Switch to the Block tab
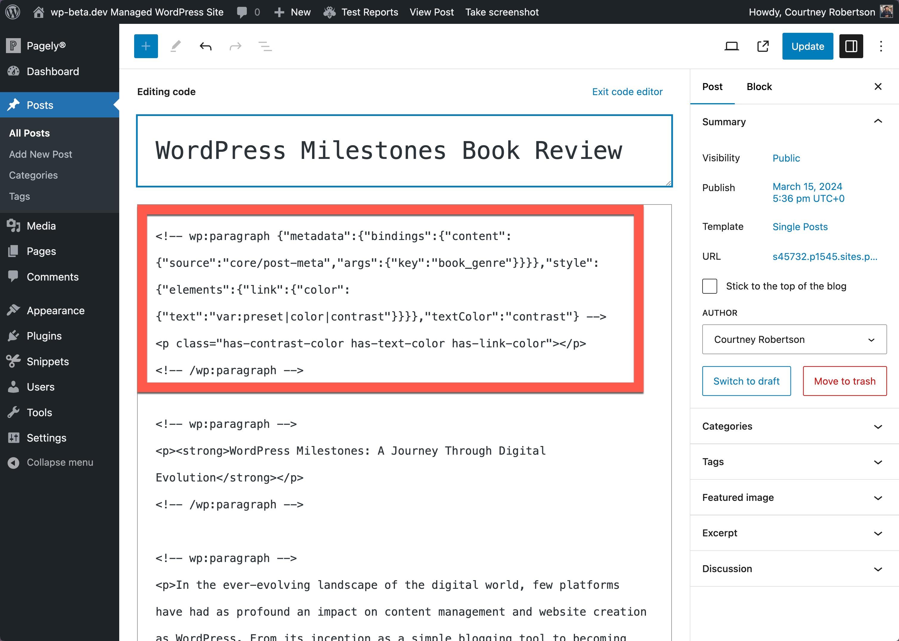899x641 pixels. click(x=759, y=86)
